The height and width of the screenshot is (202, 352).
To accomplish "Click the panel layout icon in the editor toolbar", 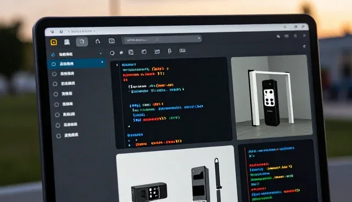I will click(x=144, y=52).
